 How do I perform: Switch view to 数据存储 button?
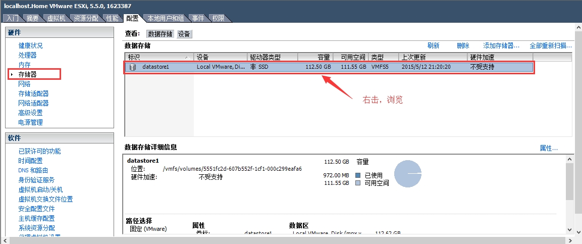click(161, 34)
